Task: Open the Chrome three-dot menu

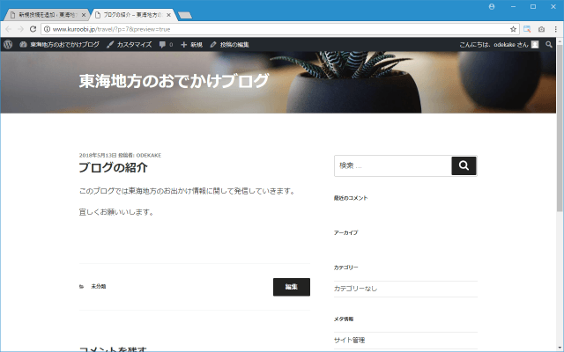Action: tap(556, 29)
